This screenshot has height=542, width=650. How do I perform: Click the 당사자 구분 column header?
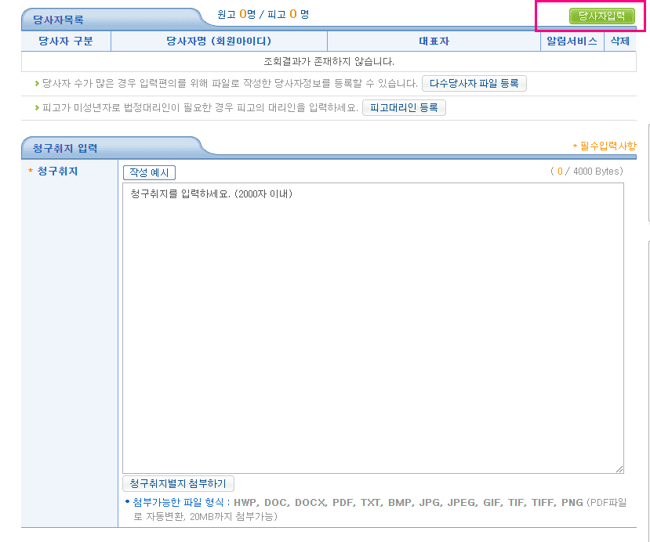coord(66,40)
